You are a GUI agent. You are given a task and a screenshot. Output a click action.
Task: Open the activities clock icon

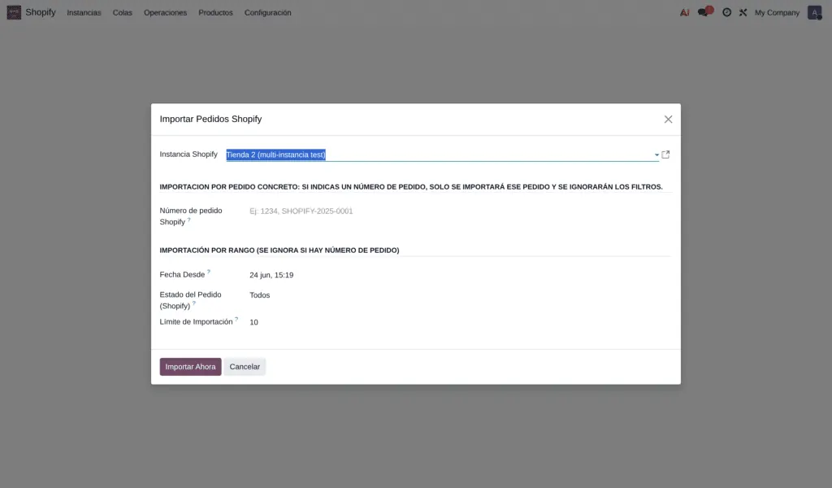click(726, 12)
